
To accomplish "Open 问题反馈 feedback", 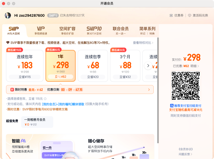I will (x=185, y=154).
